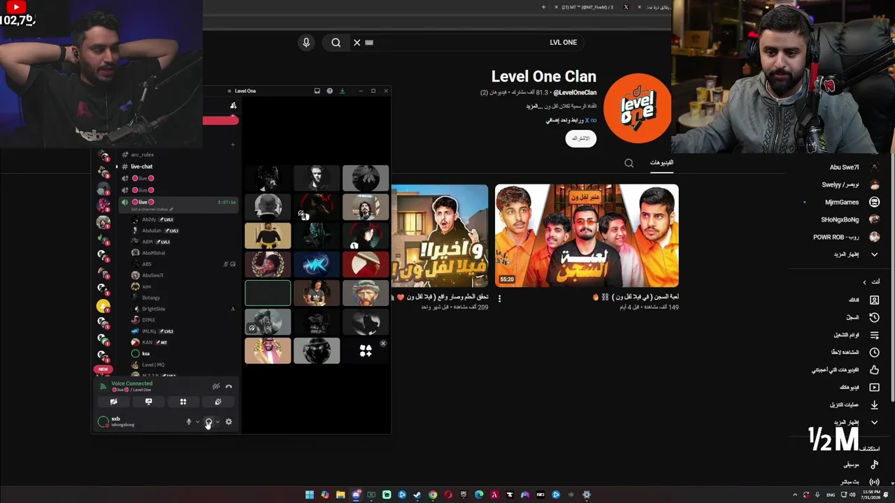Open the villa video thumbnail with house
The height and width of the screenshot is (503, 895).
[x=439, y=235]
